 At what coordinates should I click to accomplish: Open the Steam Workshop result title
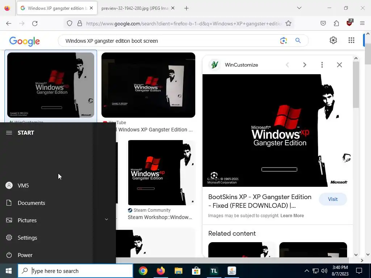(x=160, y=217)
